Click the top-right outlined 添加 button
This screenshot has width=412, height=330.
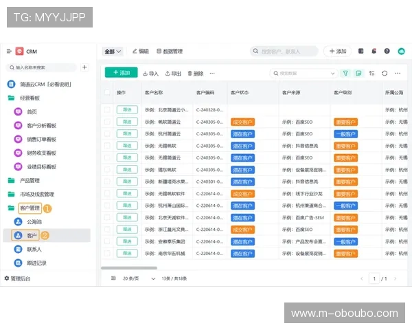click(338, 52)
